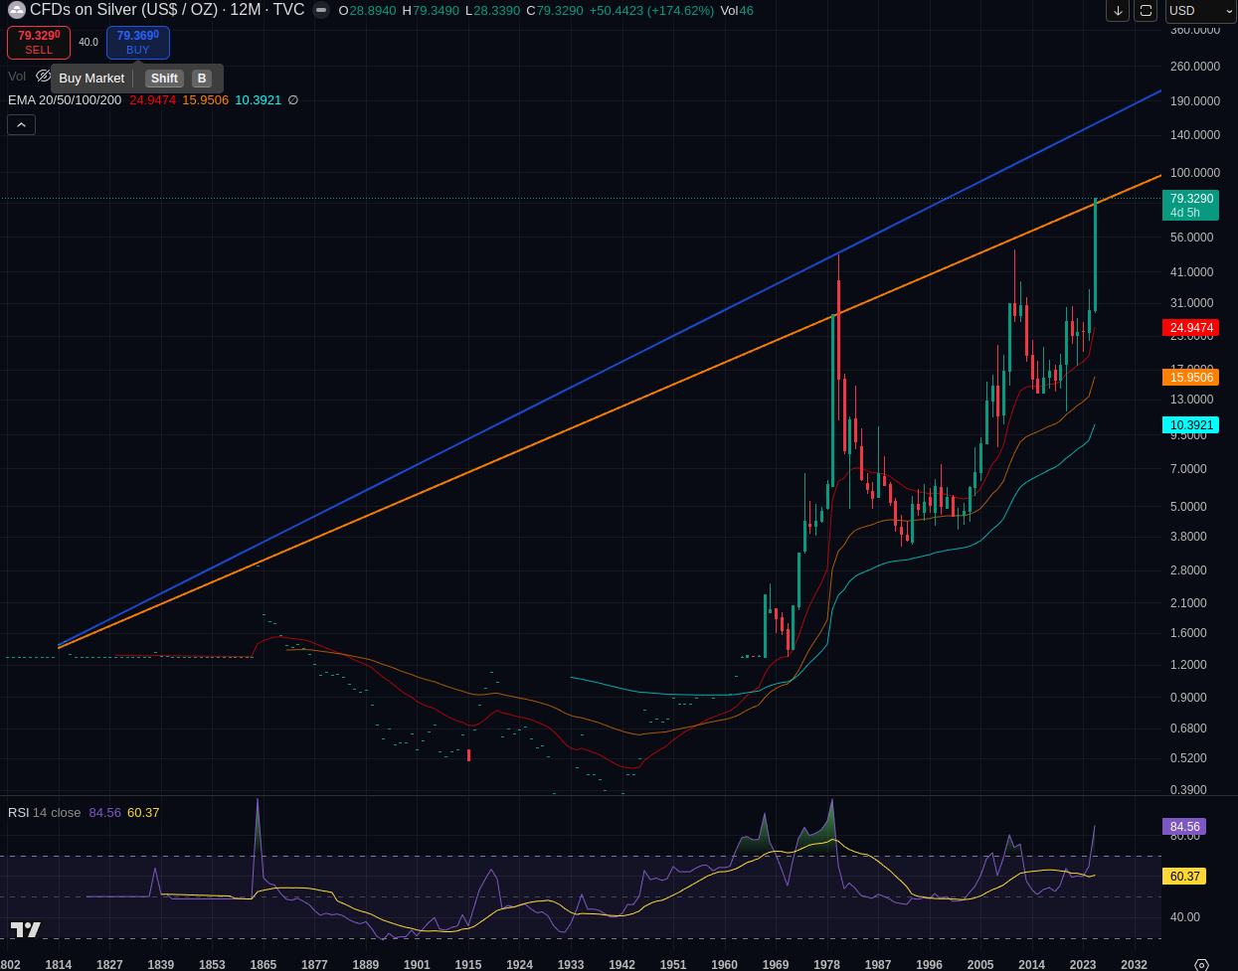Click the Open value 28.8940

367,11
